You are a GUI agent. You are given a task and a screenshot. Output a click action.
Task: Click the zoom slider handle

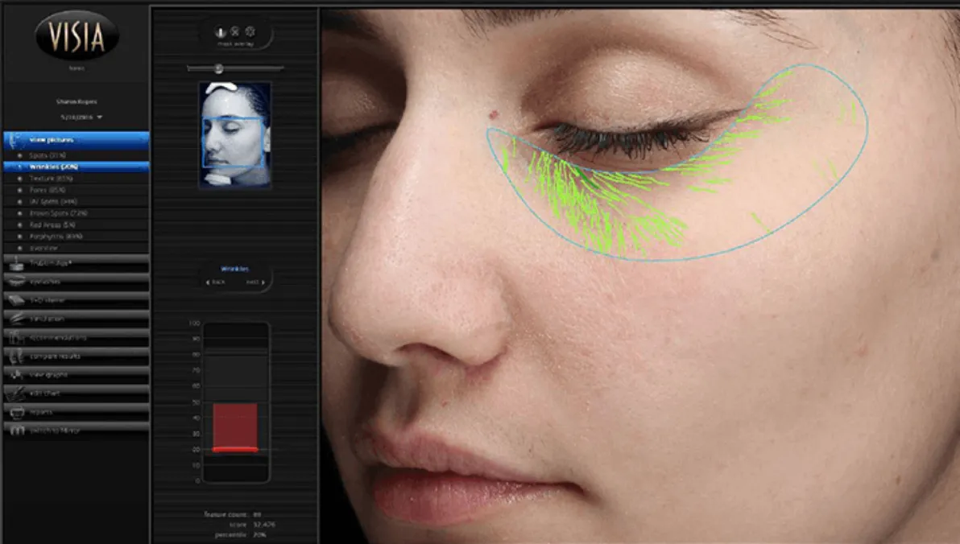[218, 68]
